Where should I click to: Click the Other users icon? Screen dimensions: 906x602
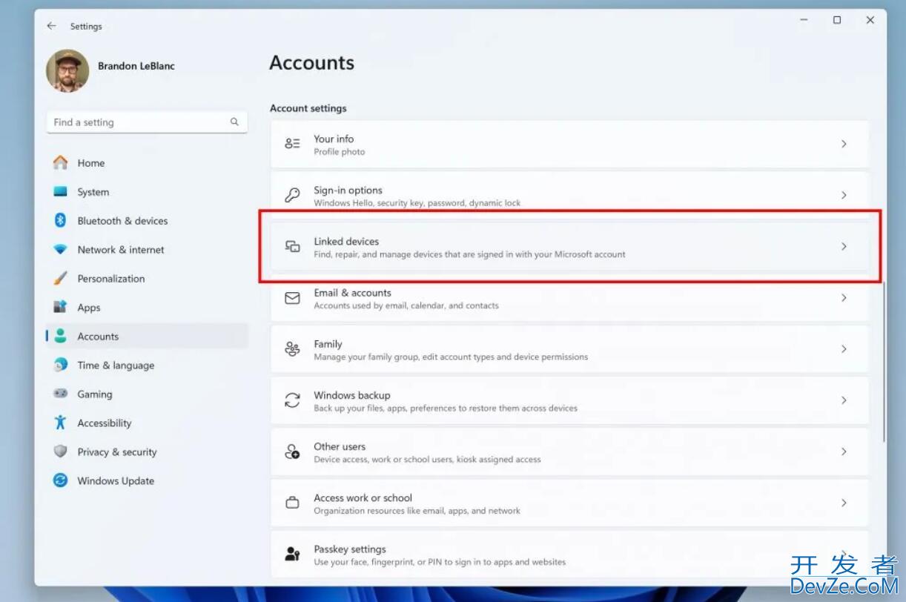(293, 451)
